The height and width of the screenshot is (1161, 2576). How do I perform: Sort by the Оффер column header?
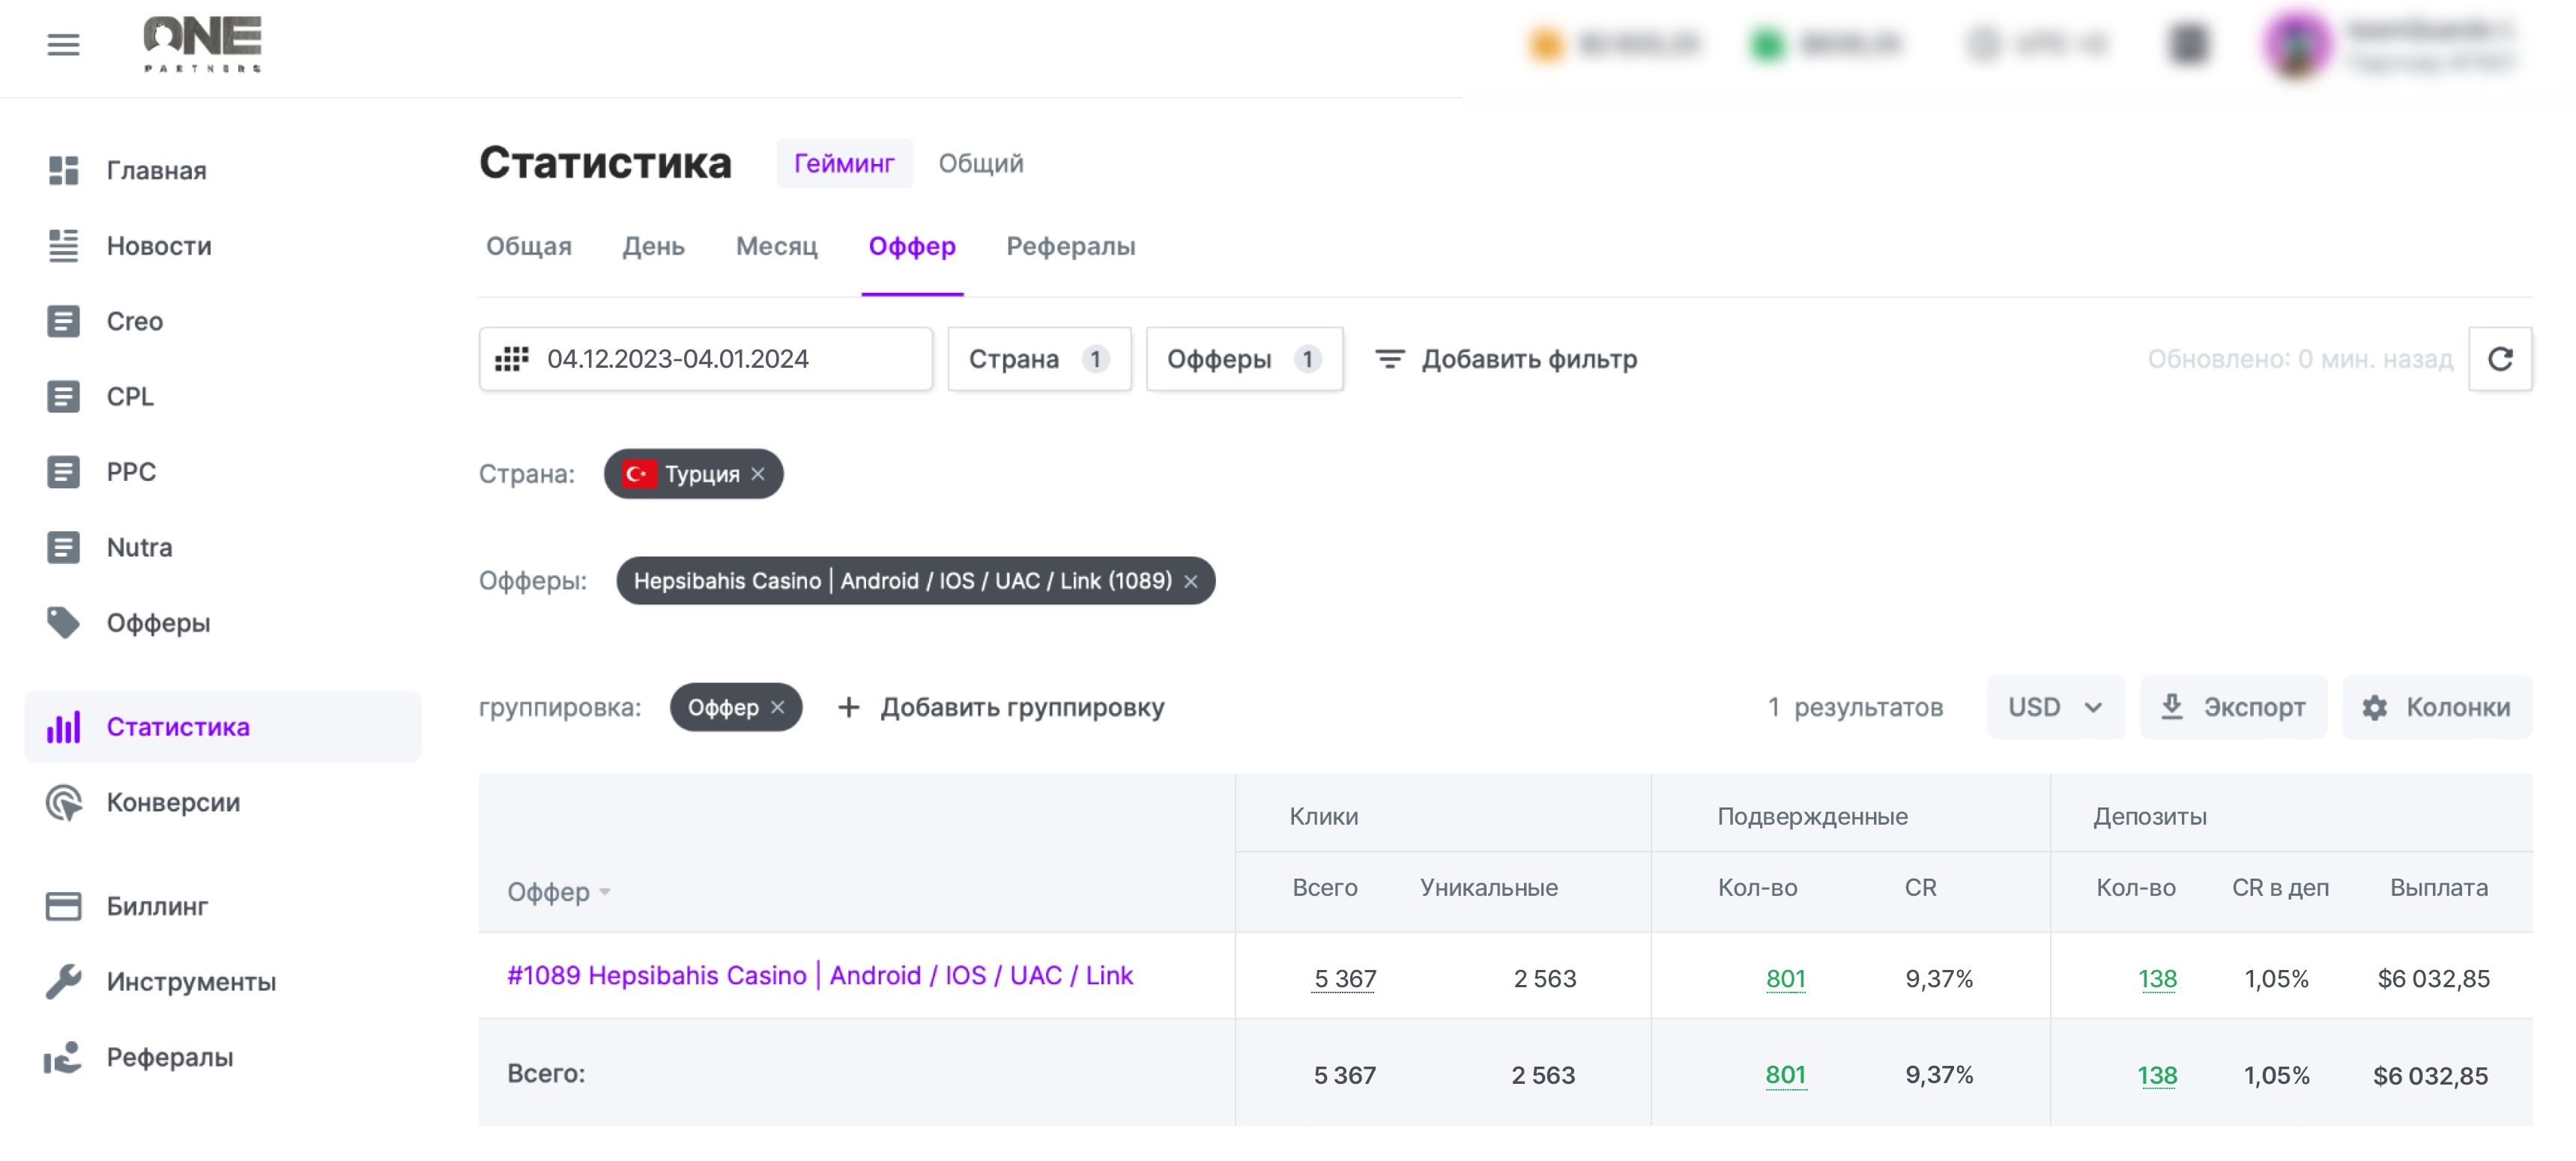558,891
